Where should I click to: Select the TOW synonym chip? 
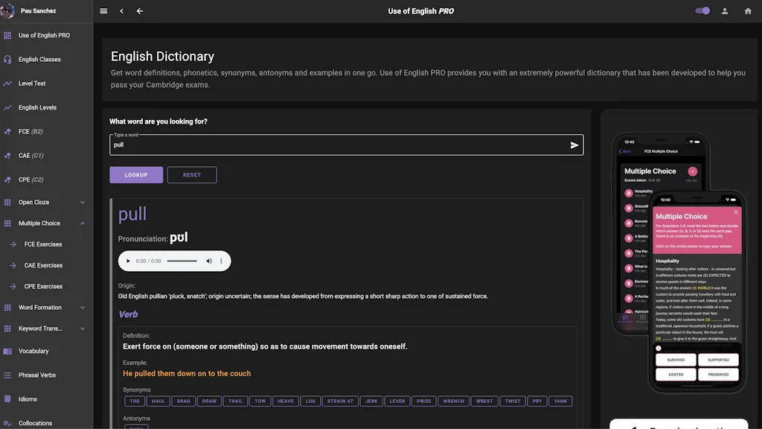pos(260,401)
